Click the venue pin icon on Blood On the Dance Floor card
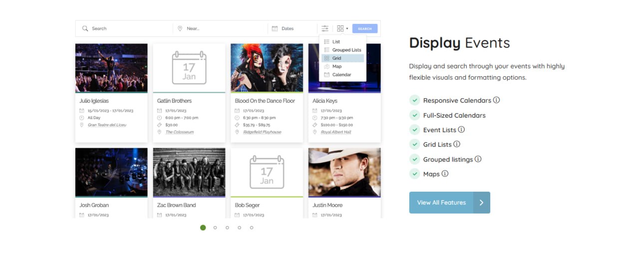Image resolution: width=639 pixels, height=260 pixels. coord(237,132)
